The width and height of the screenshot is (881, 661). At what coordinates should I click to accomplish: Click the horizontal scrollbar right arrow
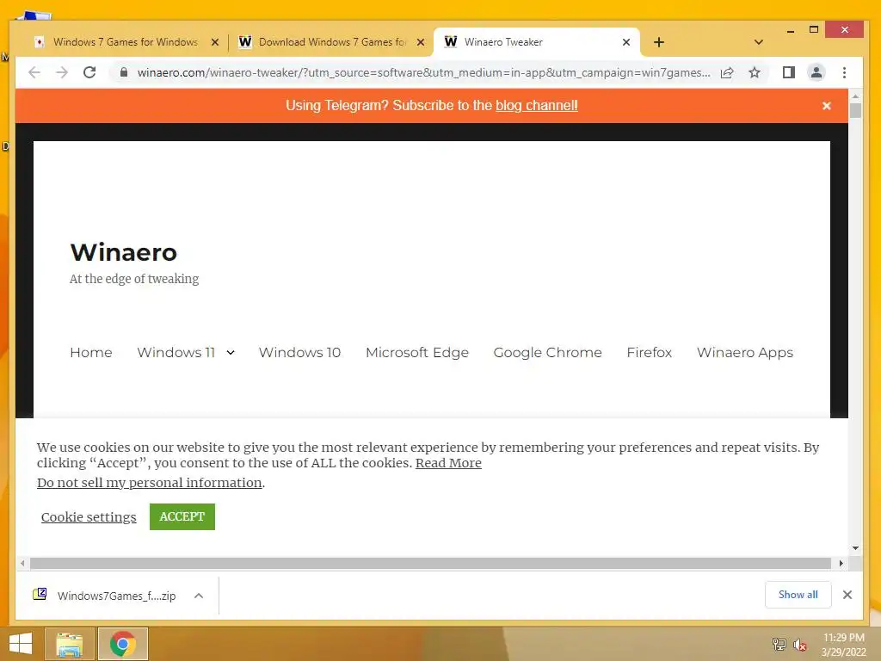[841, 563]
